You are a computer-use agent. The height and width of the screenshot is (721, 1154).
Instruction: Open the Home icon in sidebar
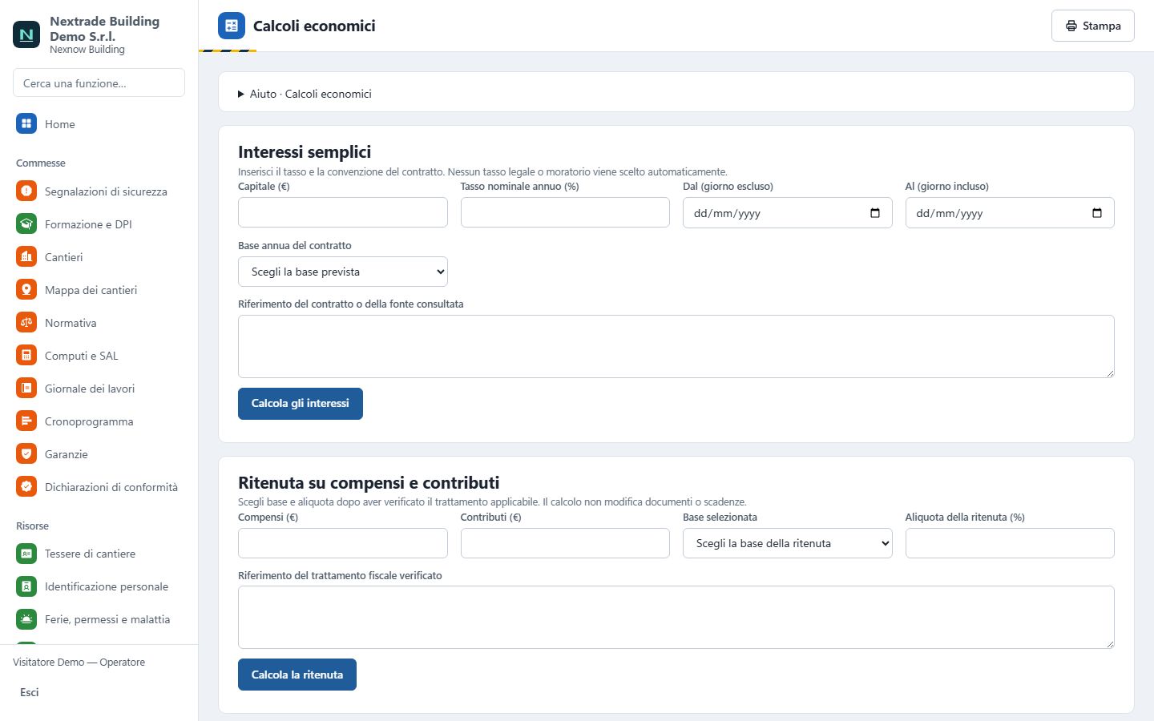coord(26,123)
